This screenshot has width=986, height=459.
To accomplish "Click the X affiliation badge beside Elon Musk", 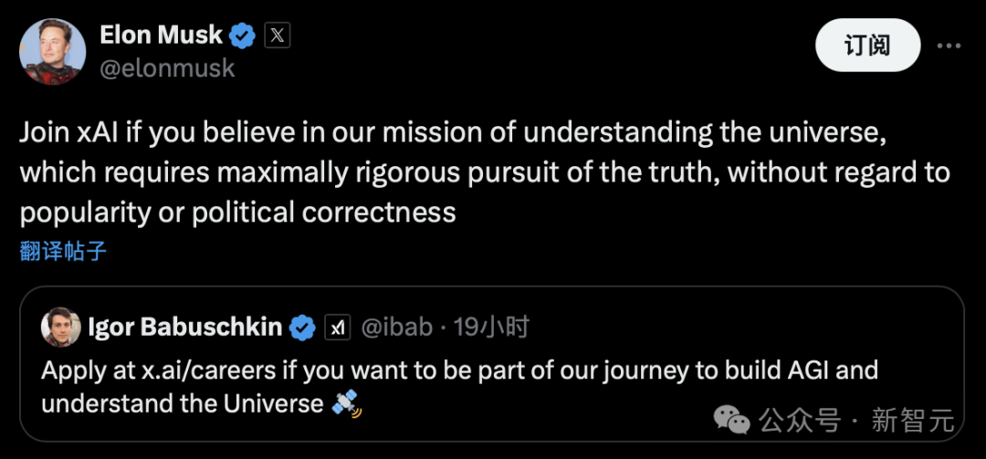I will click(278, 36).
